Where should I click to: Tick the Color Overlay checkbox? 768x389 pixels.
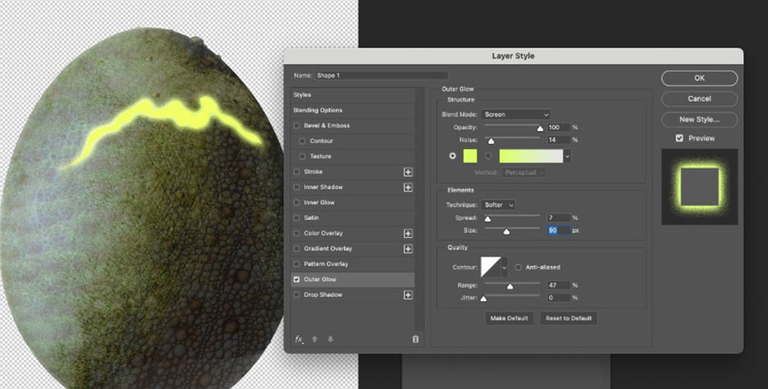click(x=297, y=234)
